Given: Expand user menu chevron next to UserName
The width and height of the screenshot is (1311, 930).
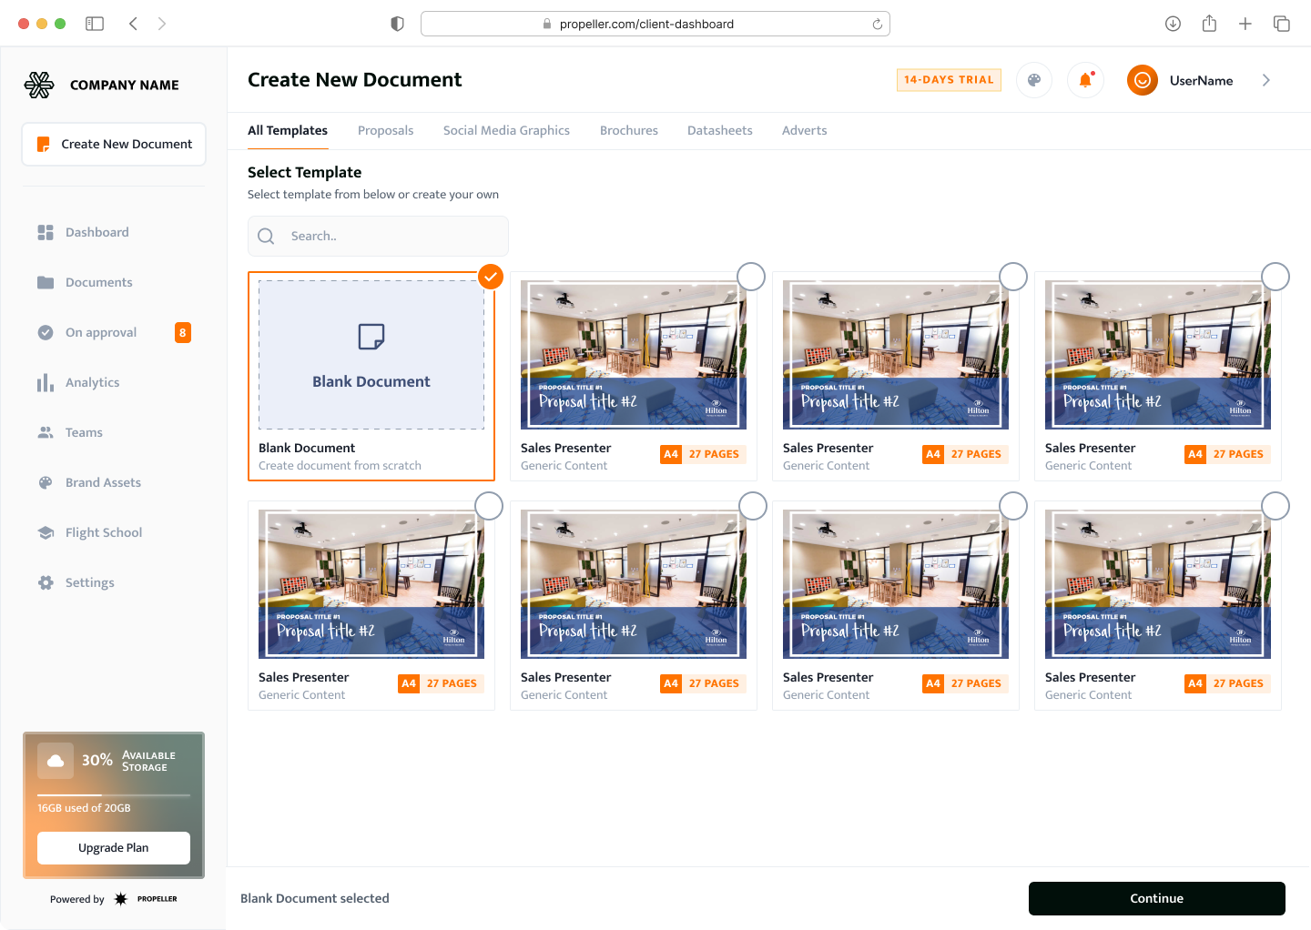Looking at the screenshot, I should click(x=1265, y=80).
